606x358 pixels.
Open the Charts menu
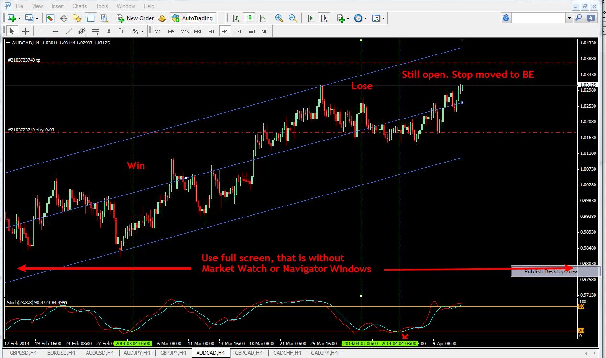tap(79, 6)
